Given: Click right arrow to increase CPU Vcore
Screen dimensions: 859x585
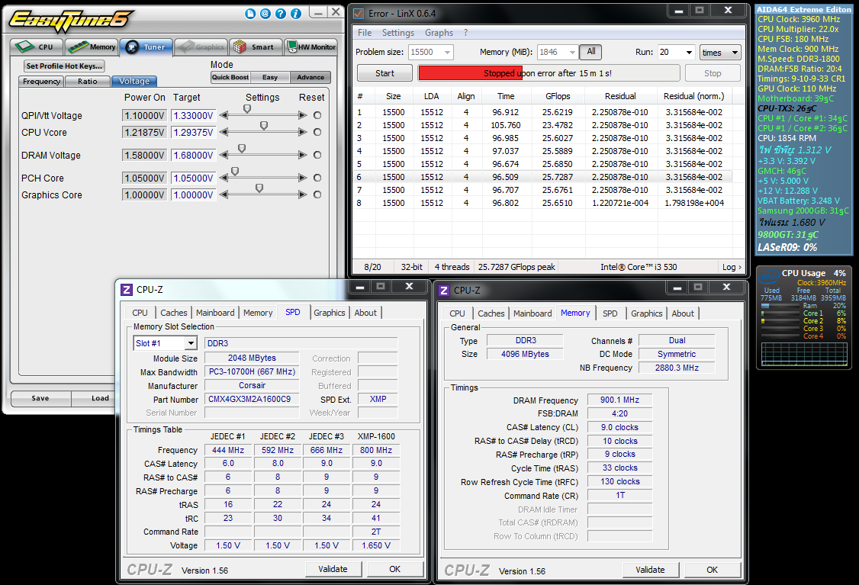Looking at the screenshot, I should 303,132.
